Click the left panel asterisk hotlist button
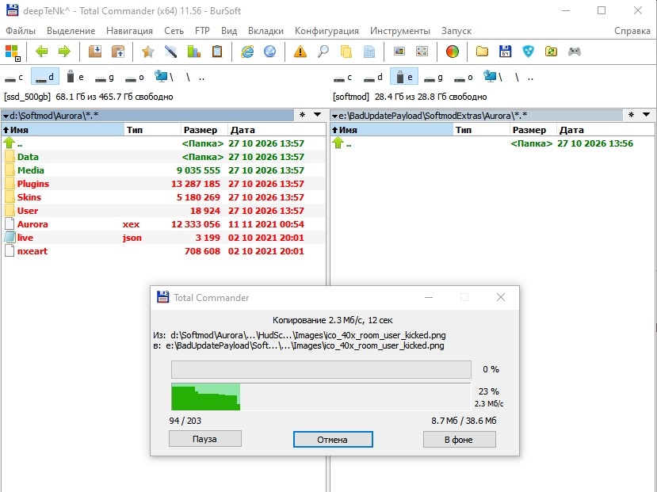 point(302,115)
